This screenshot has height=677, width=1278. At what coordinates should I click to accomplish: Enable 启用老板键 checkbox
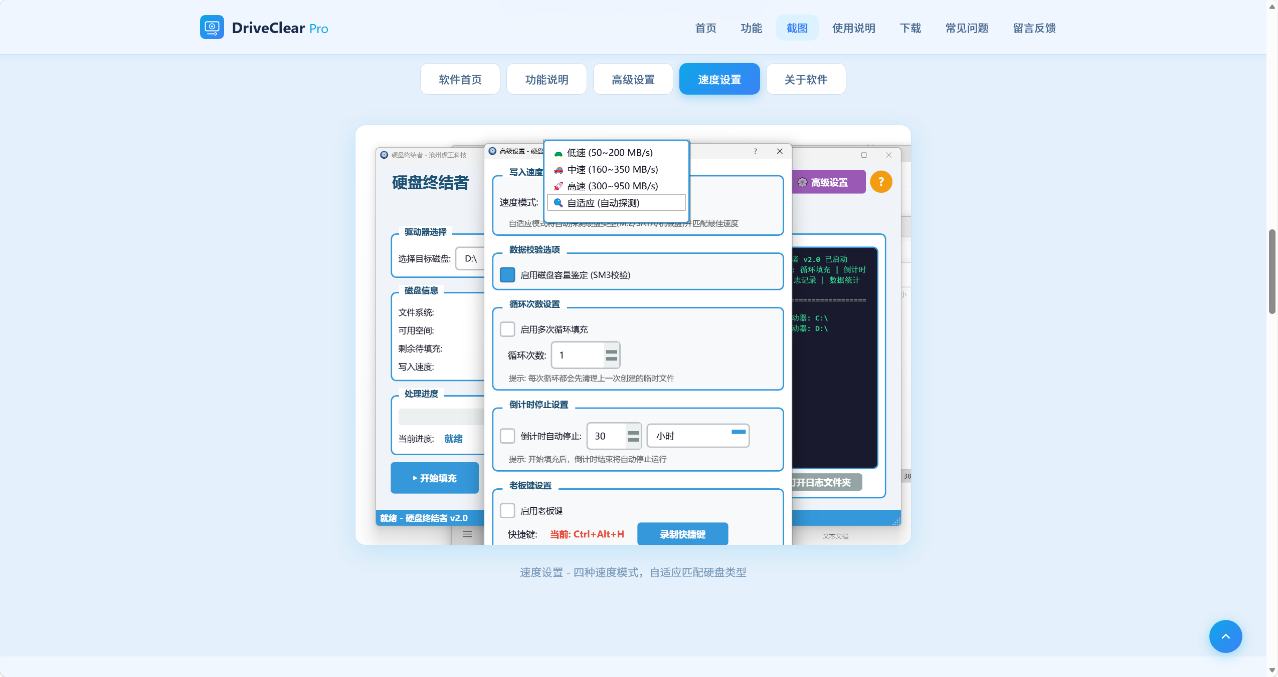tap(507, 510)
